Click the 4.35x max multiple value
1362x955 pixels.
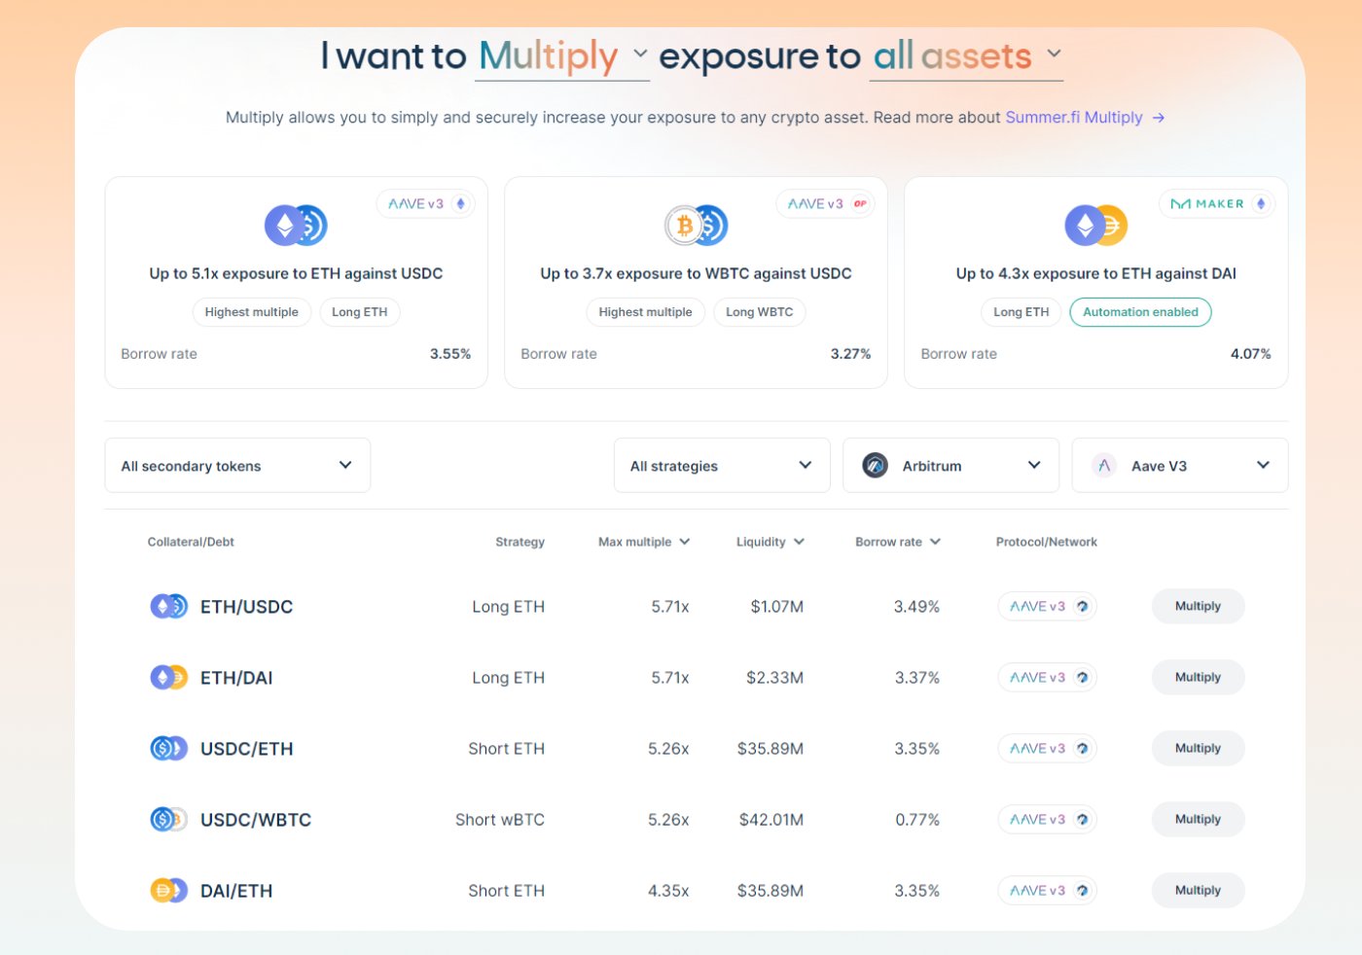668,891
